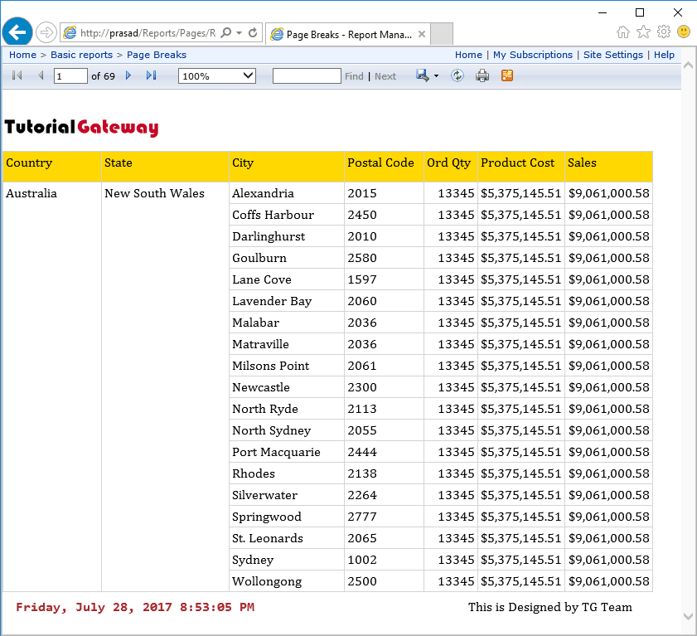
Task: Click the Help link
Action: pos(664,55)
